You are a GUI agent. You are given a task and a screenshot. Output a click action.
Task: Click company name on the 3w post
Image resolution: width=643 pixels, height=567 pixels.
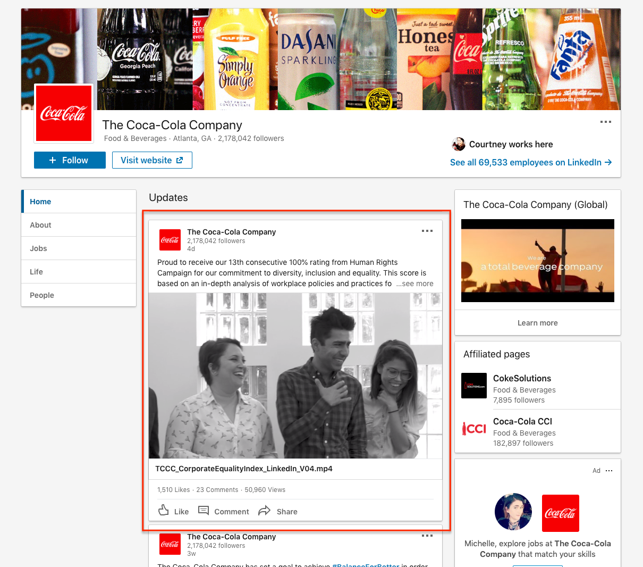point(232,537)
